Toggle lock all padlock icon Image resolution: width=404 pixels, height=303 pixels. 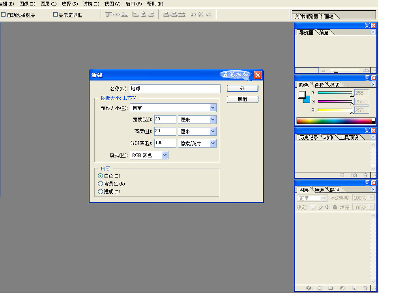coord(335,207)
